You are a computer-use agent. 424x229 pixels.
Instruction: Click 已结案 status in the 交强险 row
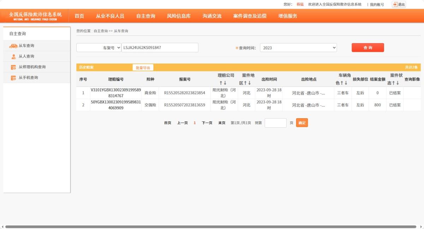(395, 105)
